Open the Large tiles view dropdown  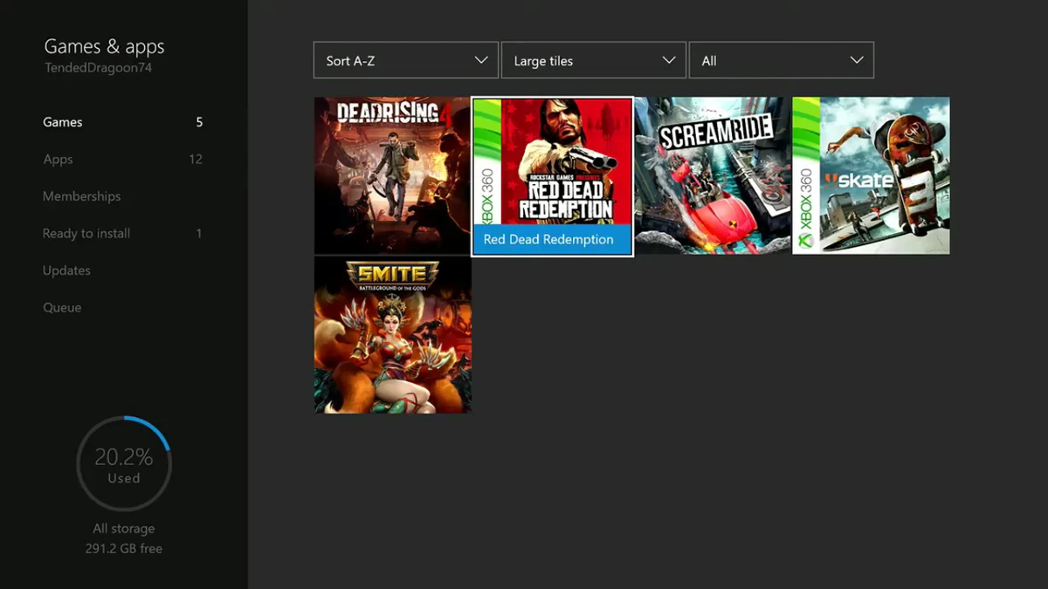click(x=594, y=60)
